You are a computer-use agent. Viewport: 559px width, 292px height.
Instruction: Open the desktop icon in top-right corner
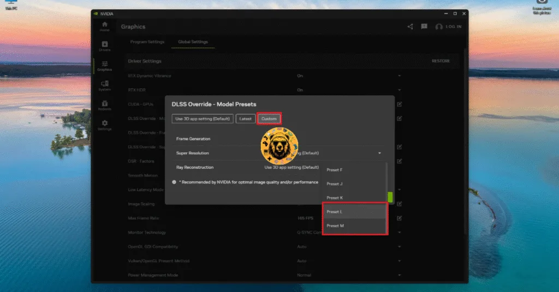tap(542, 7)
